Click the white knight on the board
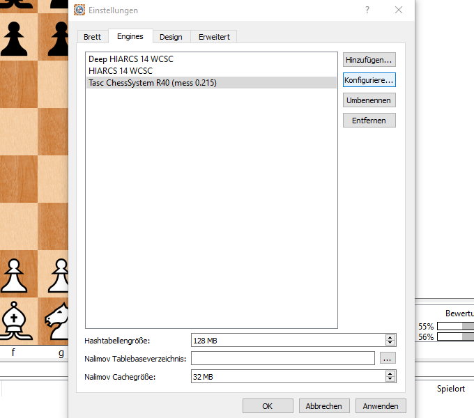Screen dimensions: 474x418 click(x=57, y=320)
